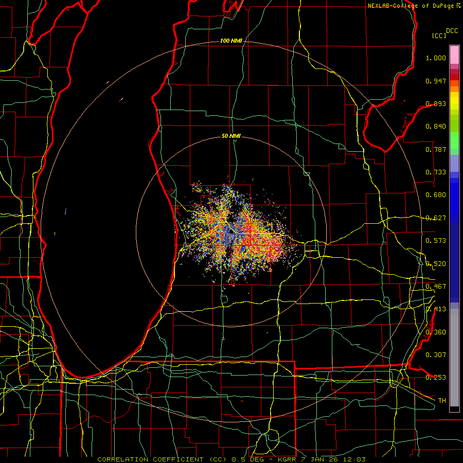Viewport: 463px width, 463px height.
Task: Click the 0.787 scale value
Action: coord(436,149)
